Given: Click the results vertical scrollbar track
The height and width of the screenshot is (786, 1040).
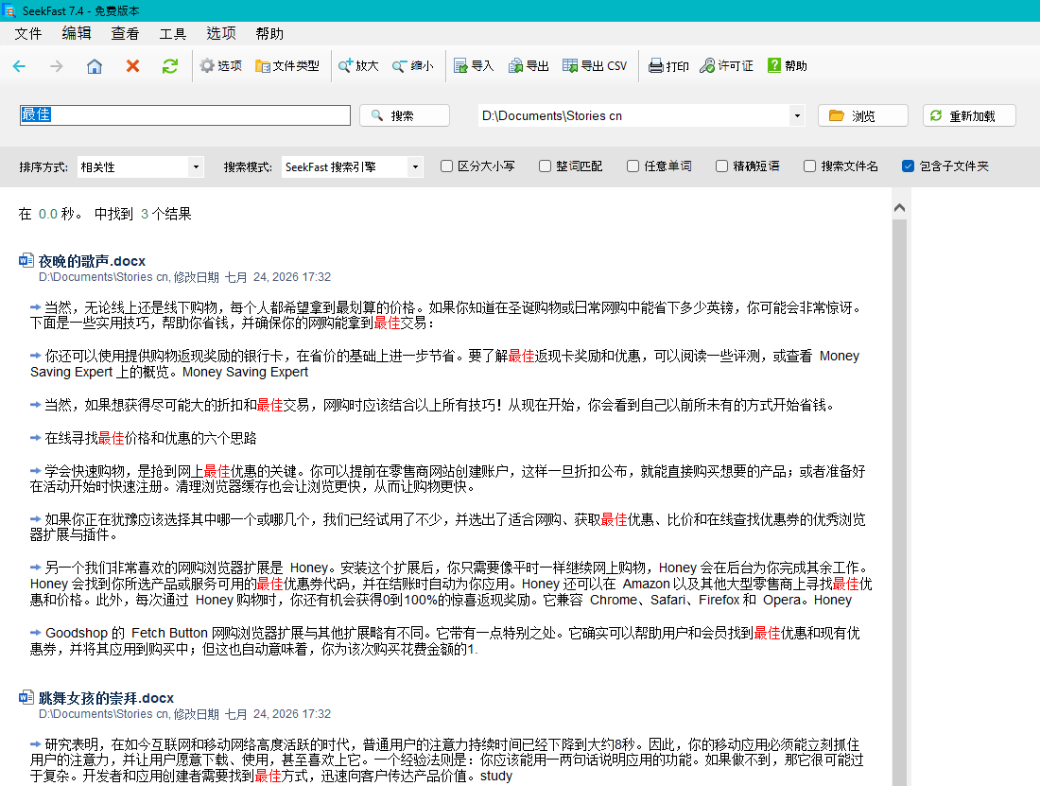Looking at the screenshot, I should [x=899, y=504].
